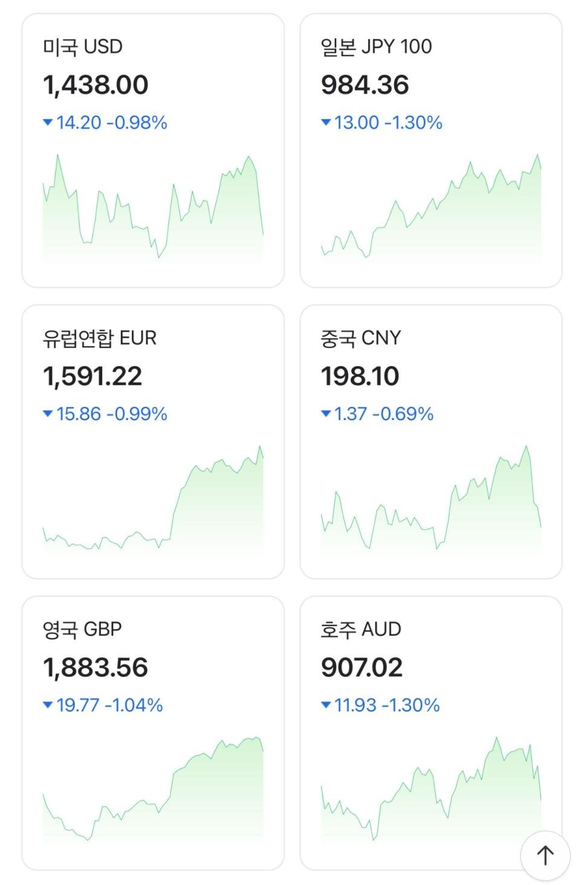Image resolution: width=584 pixels, height=885 pixels.
Task: Click the GBP trend chart
Action: pyautogui.click(x=153, y=790)
